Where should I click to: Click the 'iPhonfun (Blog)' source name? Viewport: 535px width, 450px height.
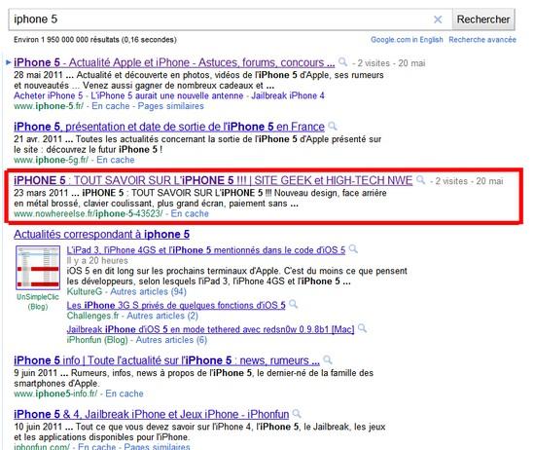tap(97, 340)
